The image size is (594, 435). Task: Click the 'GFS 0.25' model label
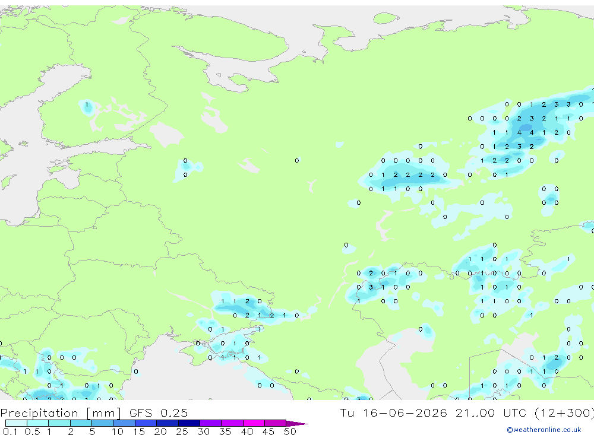[159, 412]
